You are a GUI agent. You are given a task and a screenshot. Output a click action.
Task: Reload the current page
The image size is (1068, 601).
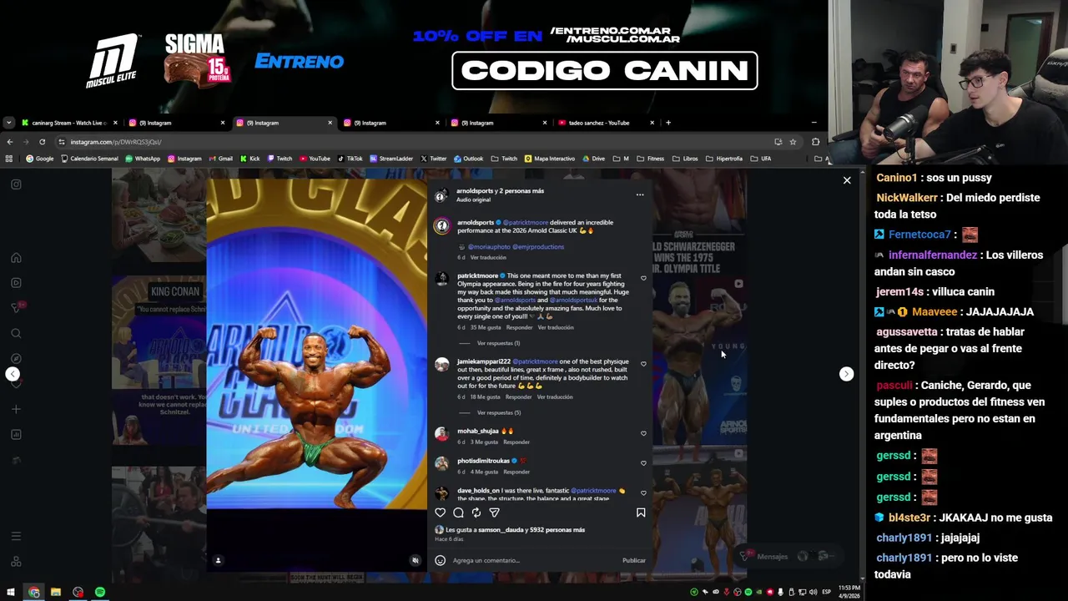(42, 142)
